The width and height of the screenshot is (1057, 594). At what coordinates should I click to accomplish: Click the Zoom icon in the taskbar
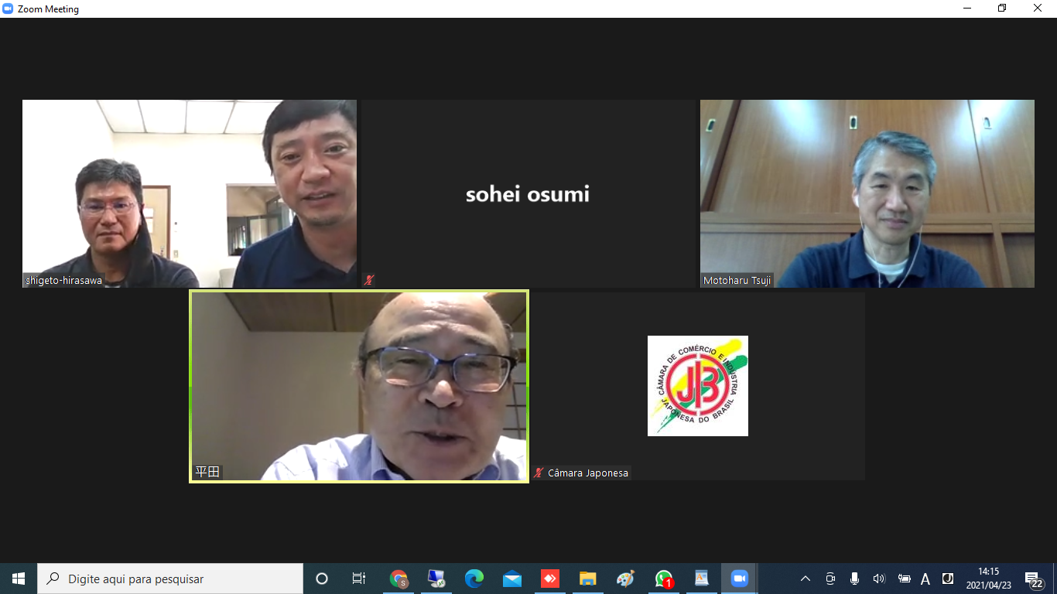pyautogui.click(x=739, y=579)
